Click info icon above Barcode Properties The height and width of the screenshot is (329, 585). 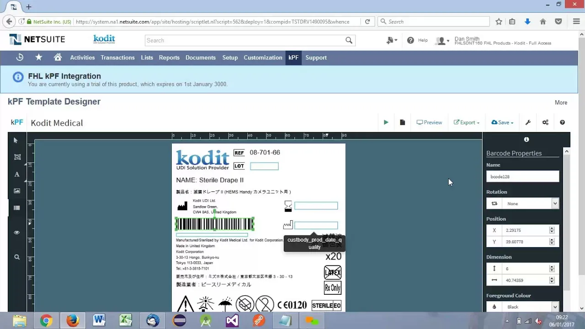click(x=526, y=139)
